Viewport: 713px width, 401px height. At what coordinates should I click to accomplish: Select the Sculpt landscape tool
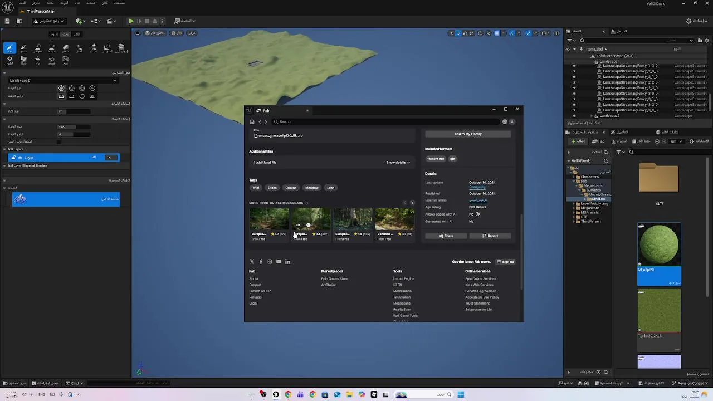click(9, 48)
